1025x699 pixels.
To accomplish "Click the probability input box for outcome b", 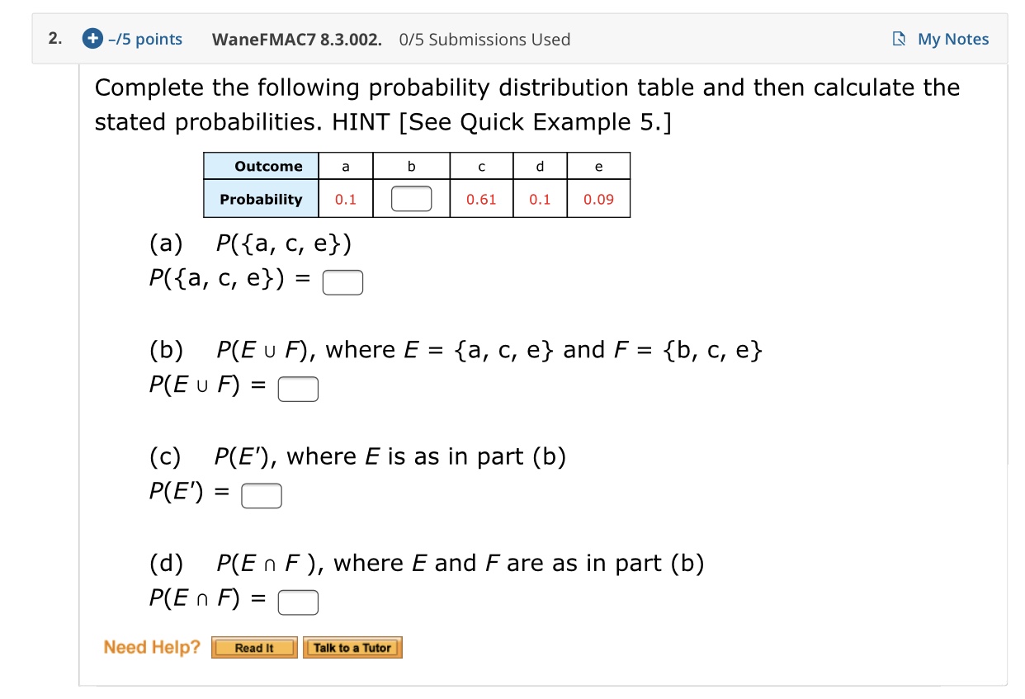I will 409,198.
